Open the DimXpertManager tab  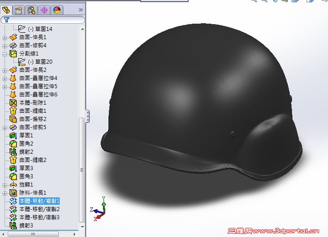(x=44, y=10)
